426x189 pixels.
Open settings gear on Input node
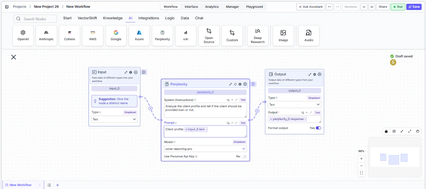tap(131, 72)
